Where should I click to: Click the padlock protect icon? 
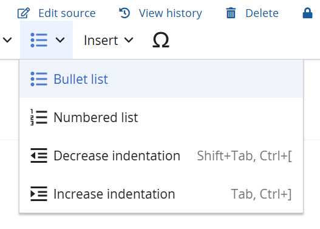[307, 13]
